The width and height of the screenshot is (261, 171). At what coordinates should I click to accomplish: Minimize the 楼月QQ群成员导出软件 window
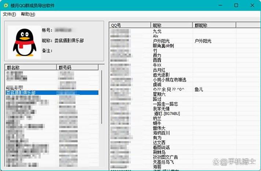point(220,5)
